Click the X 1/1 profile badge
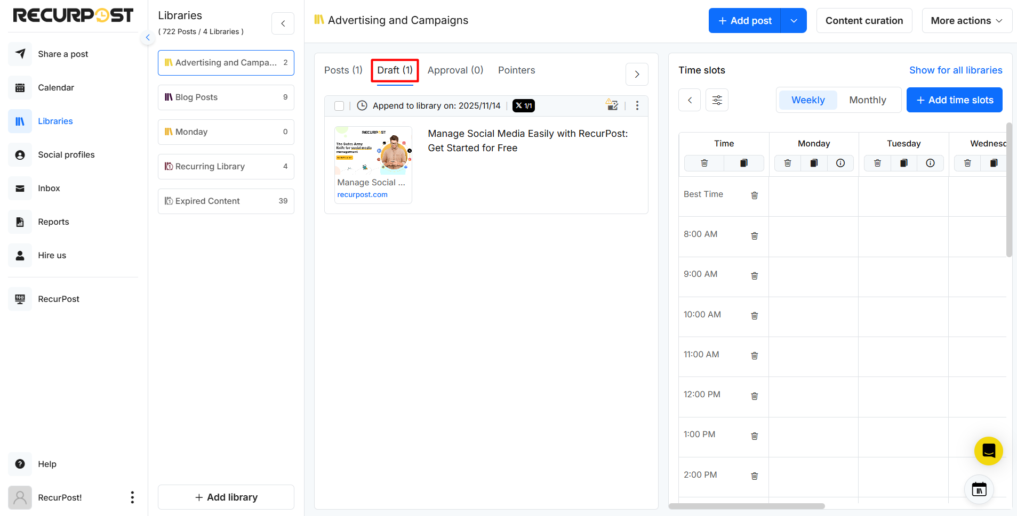Screen dimensions: 1017x516 pos(523,105)
